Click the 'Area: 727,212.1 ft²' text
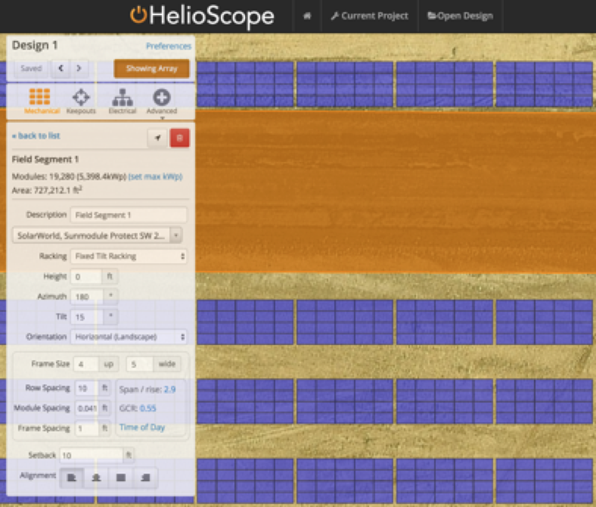This screenshot has height=507, width=596. click(47, 190)
